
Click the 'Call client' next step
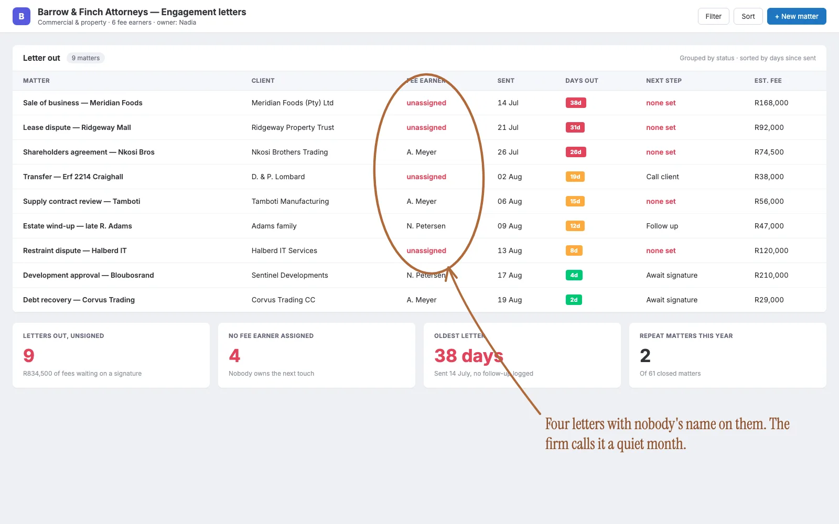tap(662, 177)
